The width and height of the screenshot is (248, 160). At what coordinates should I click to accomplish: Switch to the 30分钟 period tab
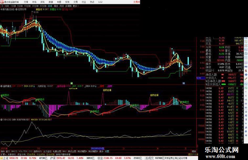click(x=35, y=6)
